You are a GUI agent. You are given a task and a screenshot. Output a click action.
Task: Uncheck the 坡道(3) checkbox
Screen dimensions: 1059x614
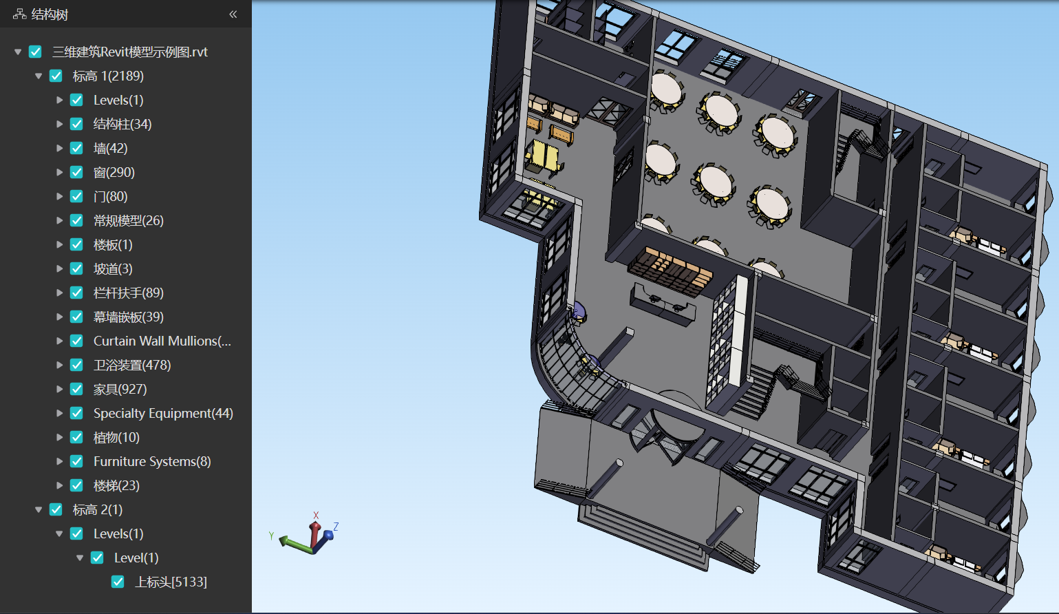coord(76,268)
